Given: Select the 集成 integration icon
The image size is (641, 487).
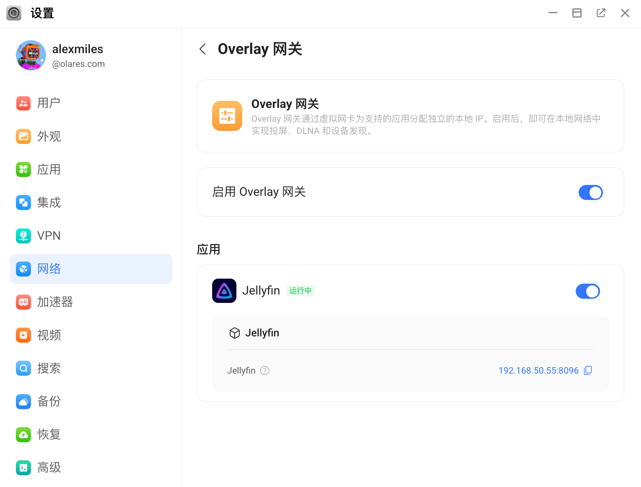Looking at the screenshot, I should 23,202.
